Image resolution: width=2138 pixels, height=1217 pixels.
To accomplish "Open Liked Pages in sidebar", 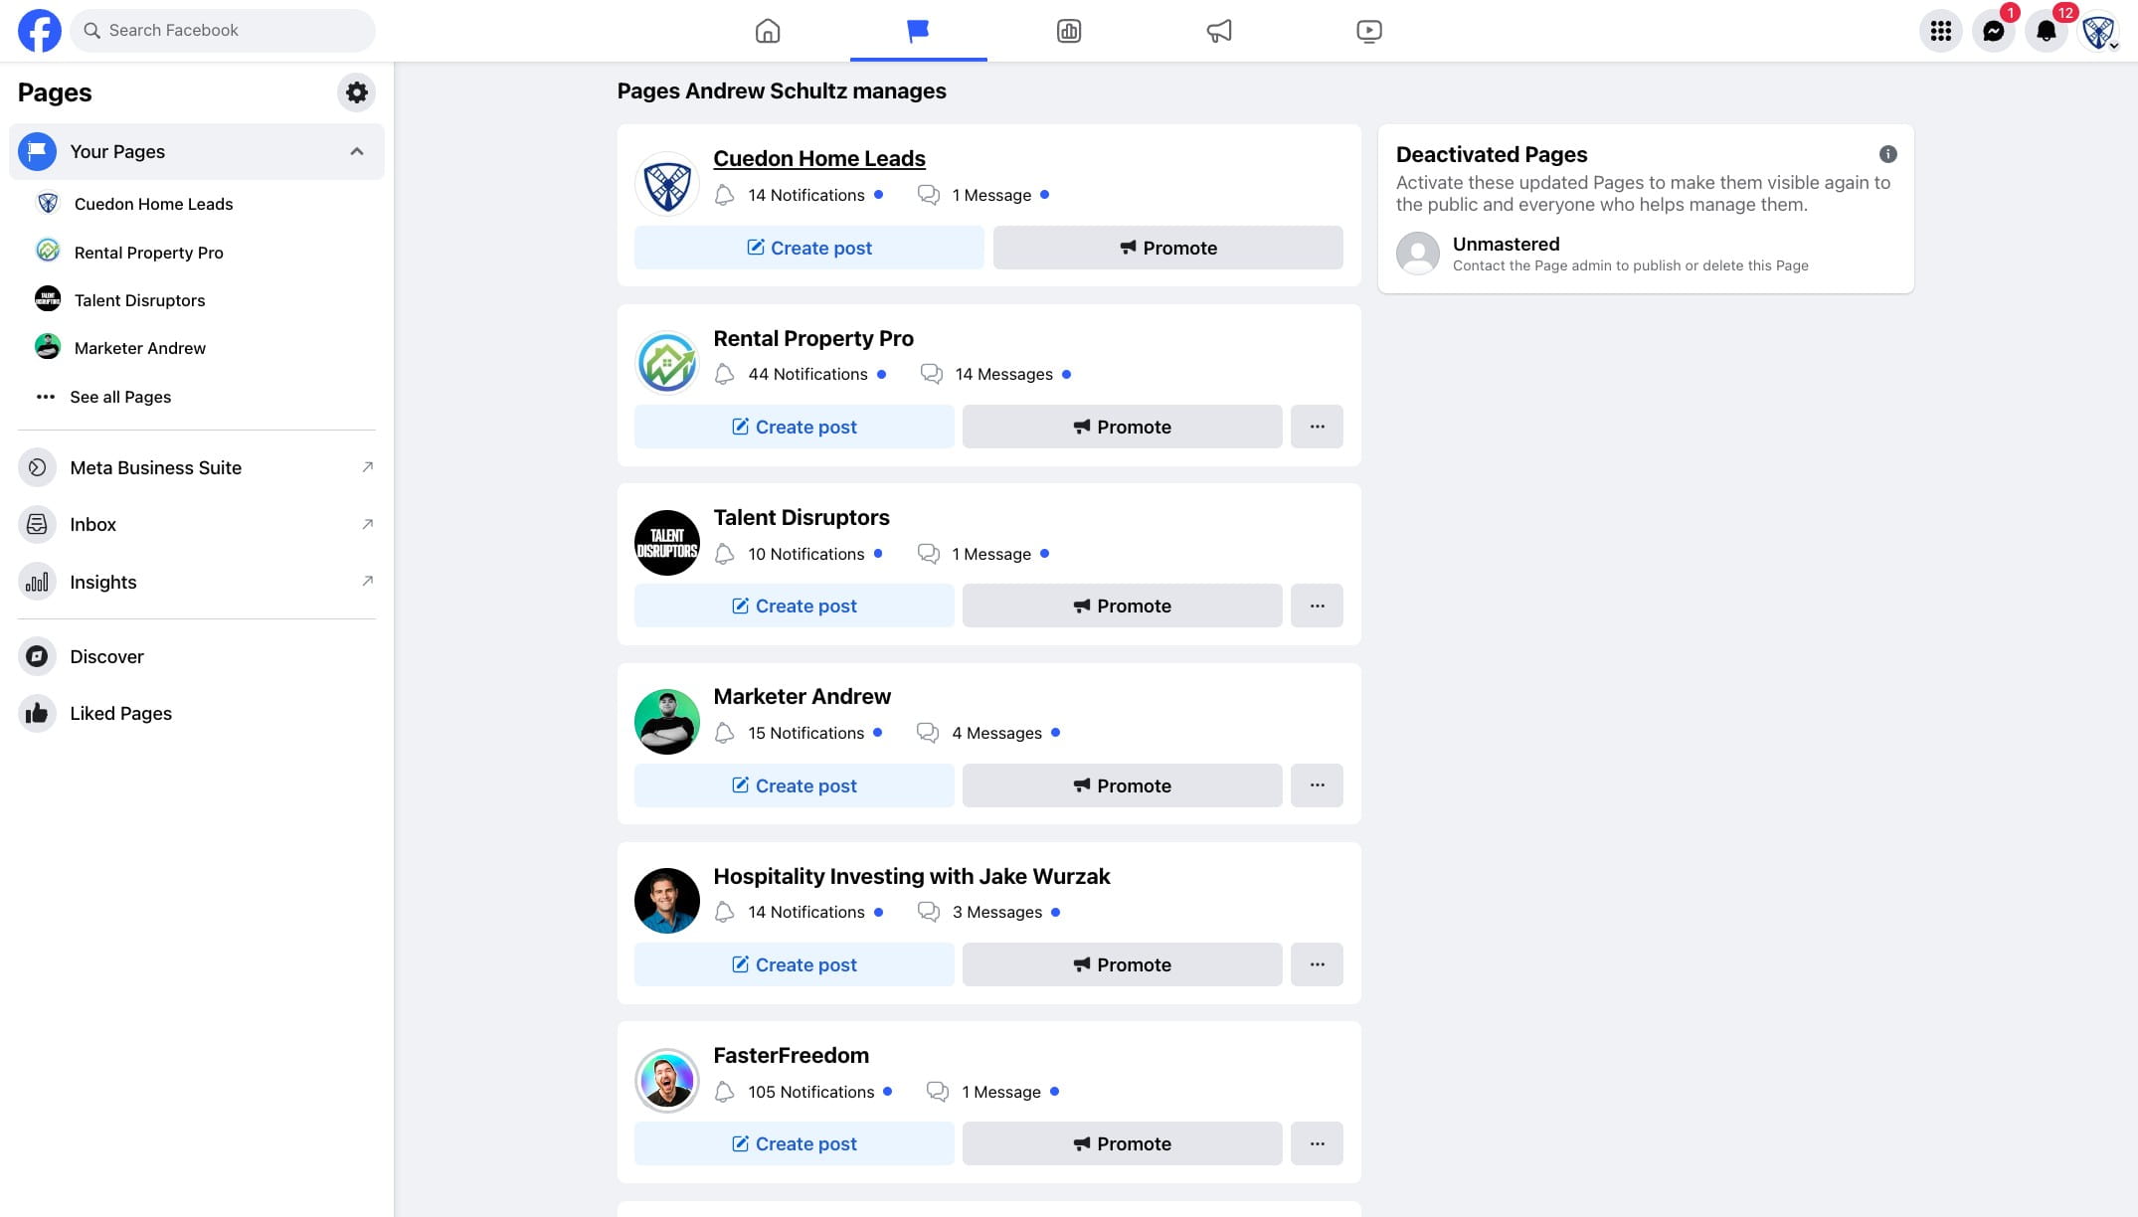I will (x=197, y=713).
